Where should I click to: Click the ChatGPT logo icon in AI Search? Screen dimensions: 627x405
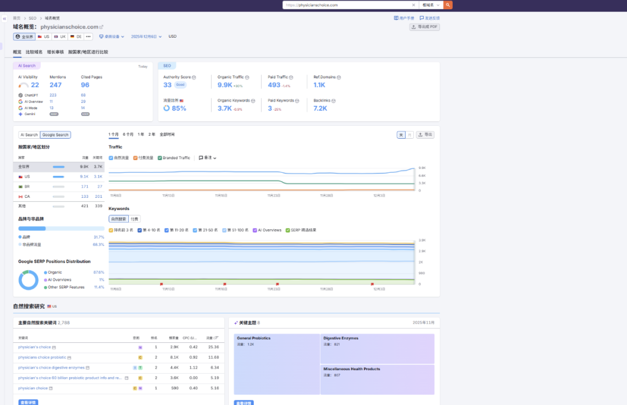tap(20, 95)
